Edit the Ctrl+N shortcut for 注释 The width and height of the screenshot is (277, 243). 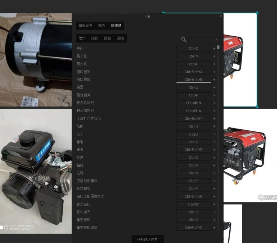[x=194, y=173]
